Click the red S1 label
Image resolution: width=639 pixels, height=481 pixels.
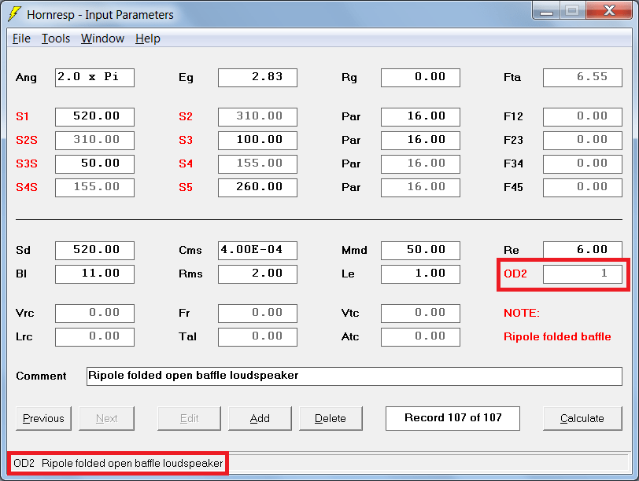tap(22, 116)
